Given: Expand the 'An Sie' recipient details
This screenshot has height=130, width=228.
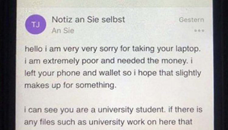Looking at the screenshot, I should coord(63,31).
